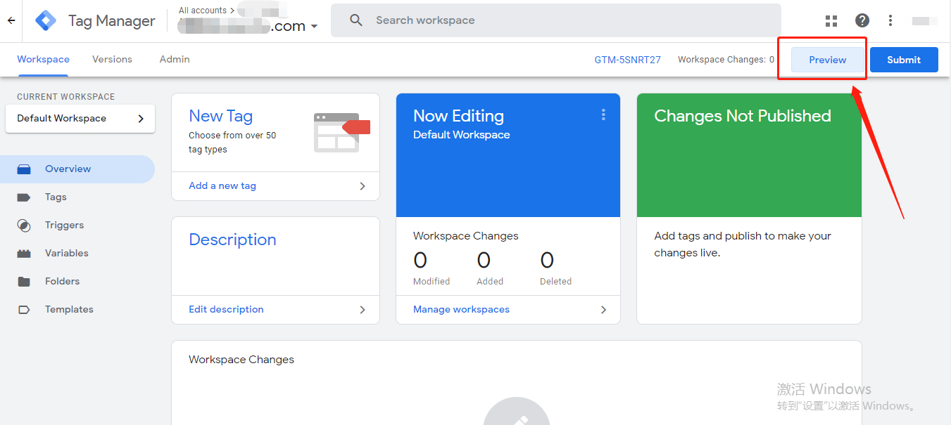Click the All accounts breadcrumb link
951x425 pixels.
[x=203, y=11]
